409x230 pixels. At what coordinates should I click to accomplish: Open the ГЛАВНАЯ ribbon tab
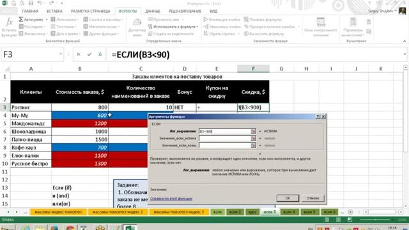(x=30, y=11)
